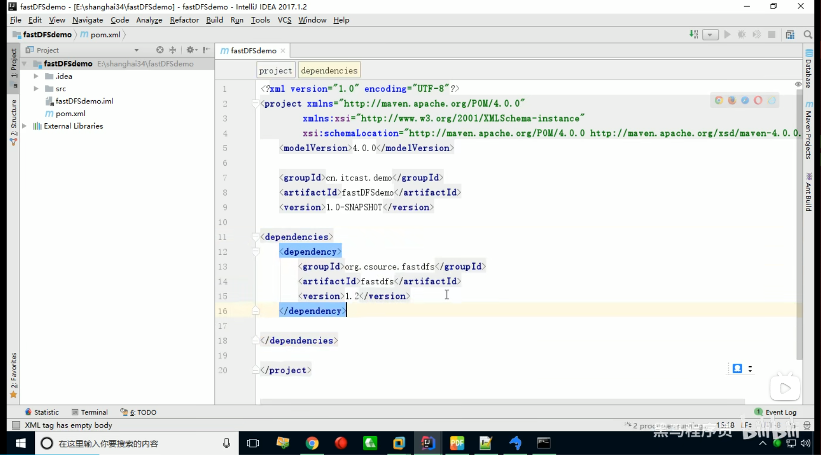Image resolution: width=821 pixels, height=455 pixels.
Task: Toggle the inspection eye icon in editor
Action: pyautogui.click(x=798, y=84)
